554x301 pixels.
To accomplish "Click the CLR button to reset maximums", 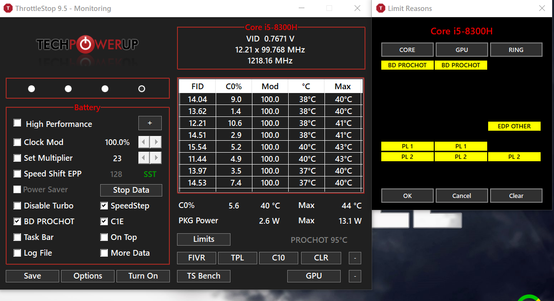I will coord(321,258).
